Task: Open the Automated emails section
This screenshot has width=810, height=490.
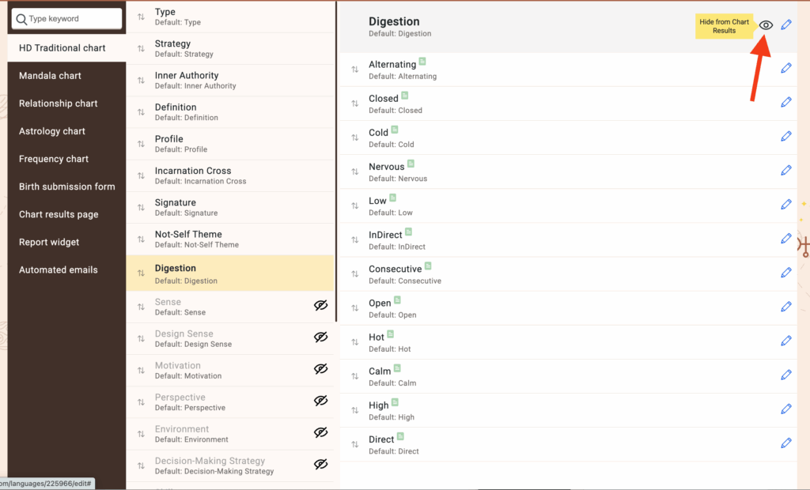Action: point(59,269)
